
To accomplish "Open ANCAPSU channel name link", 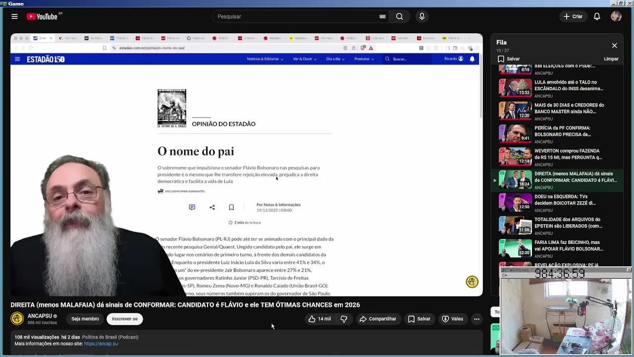I will tap(40, 316).
